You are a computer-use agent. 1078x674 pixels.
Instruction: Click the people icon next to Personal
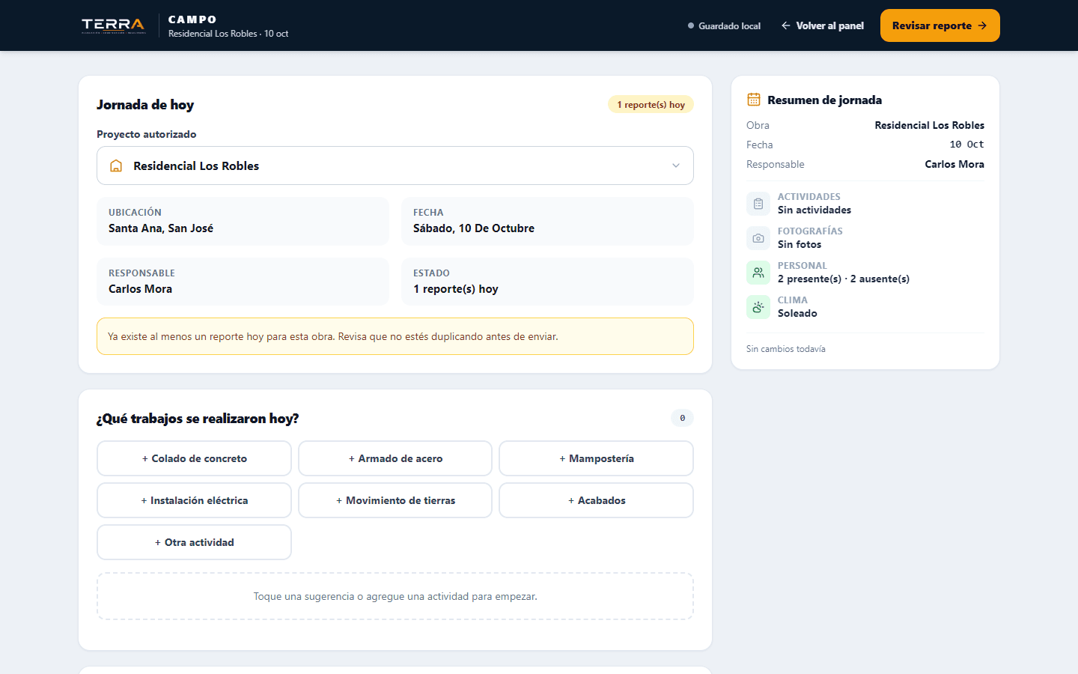tap(758, 273)
